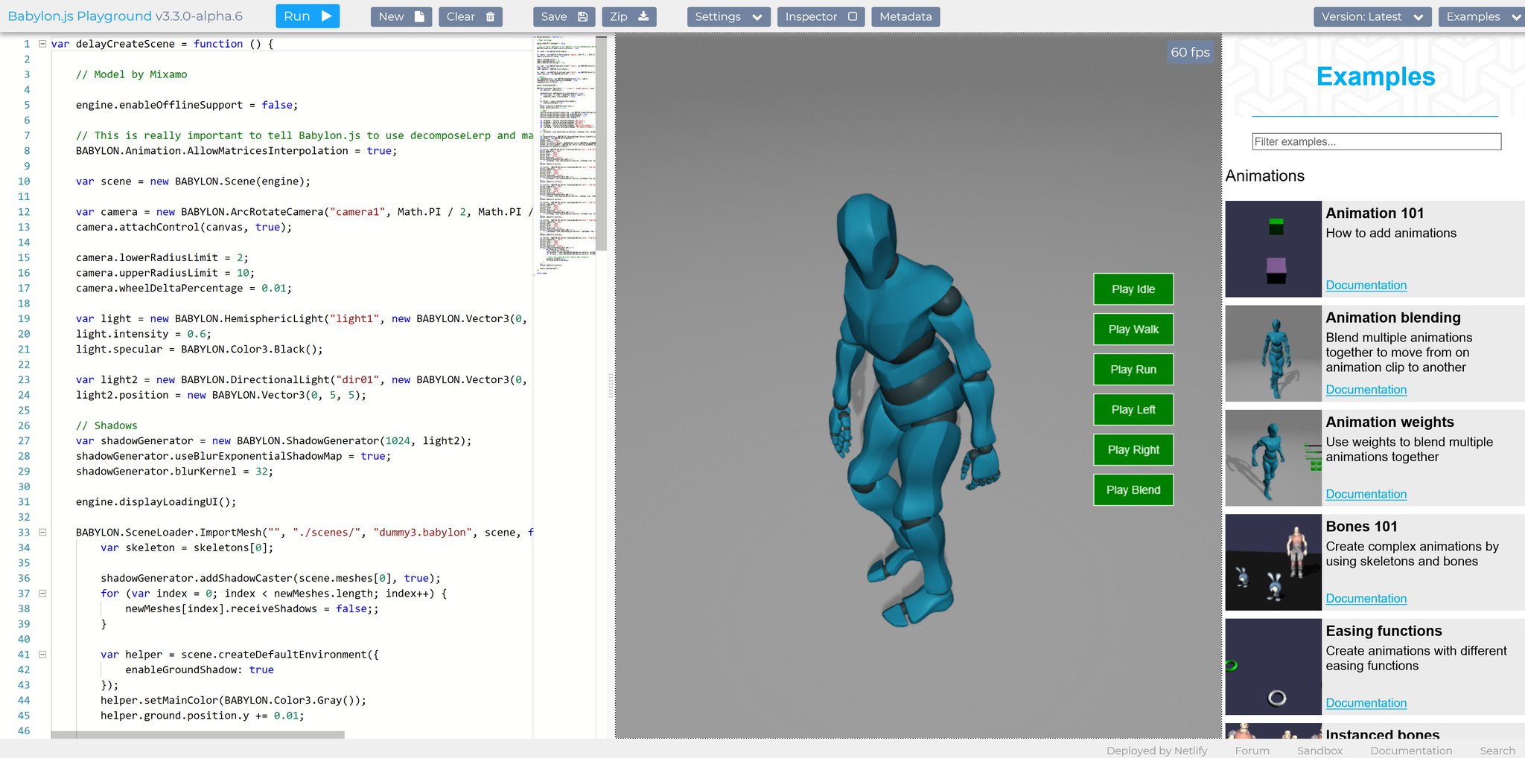Image resolution: width=1525 pixels, height=758 pixels.
Task: Open the Metadata panel
Action: click(x=905, y=16)
